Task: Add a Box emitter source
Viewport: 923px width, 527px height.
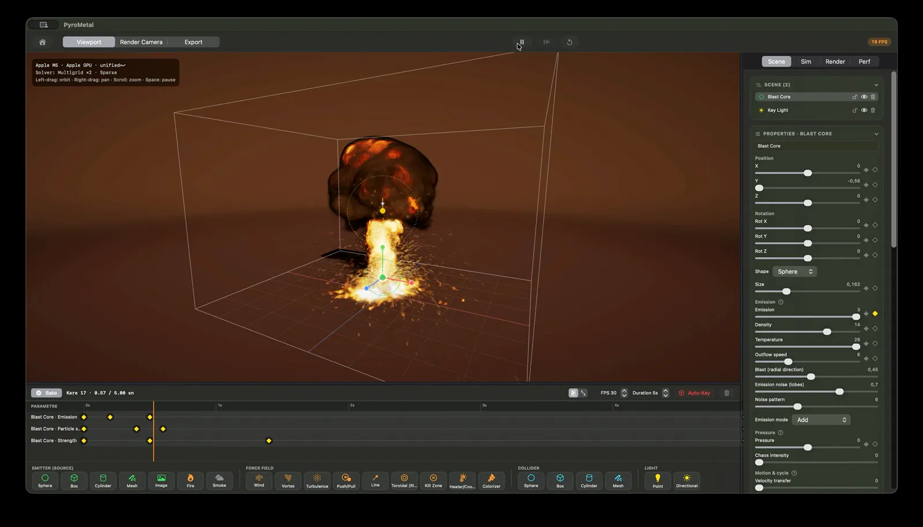Action: [x=74, y=480]
